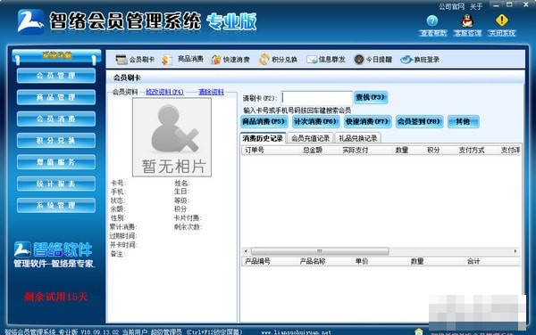Click 产品编号 column header
The height and width of the screenshot is (335, 536).
258,261
